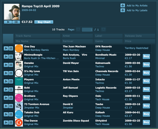Sort by Track Name column header
Image resolution: width=158 pixels, height=129 pixels.
(38, 36)
